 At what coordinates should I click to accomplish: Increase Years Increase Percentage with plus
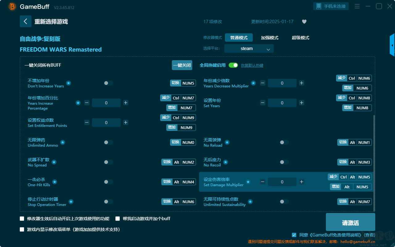pos(126,103)
